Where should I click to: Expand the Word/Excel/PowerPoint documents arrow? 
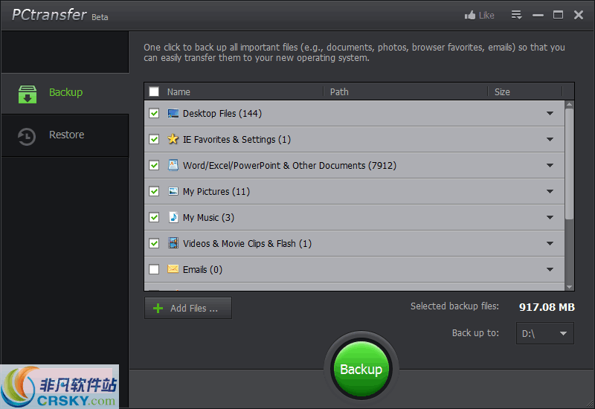[x=550, y=165]
